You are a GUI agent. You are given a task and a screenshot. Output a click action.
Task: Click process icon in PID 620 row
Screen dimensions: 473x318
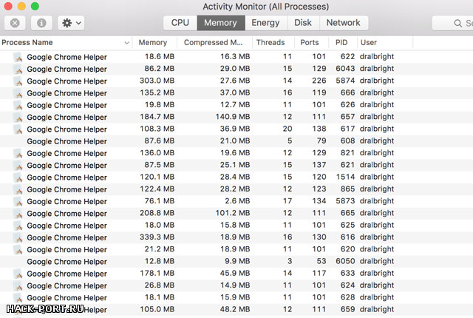[18, 249]
